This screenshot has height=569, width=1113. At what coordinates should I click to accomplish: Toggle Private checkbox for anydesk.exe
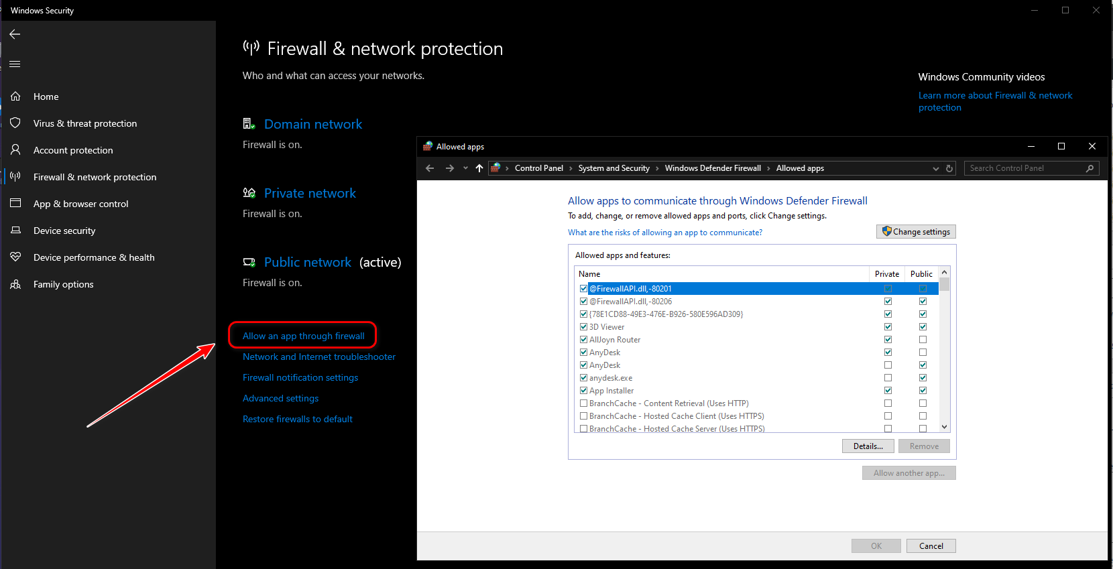(x=888, y=378)
